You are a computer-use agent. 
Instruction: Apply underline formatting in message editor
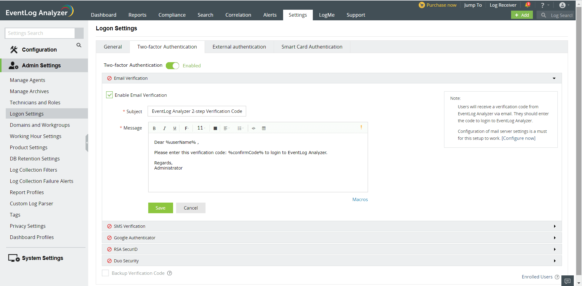[x=175, y=128]
